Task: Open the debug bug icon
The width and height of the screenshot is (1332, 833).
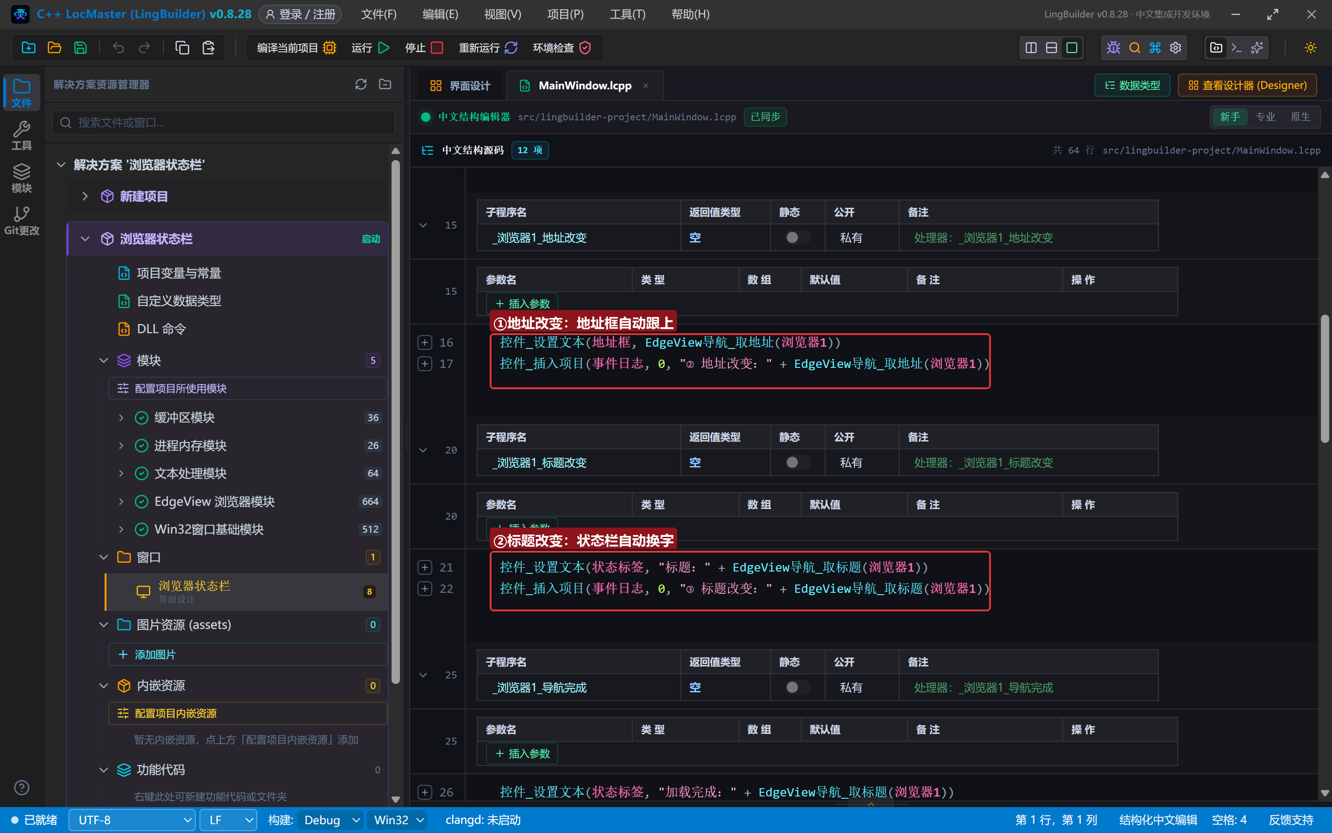Action: pyautogui.click(x=1113, y=48)
